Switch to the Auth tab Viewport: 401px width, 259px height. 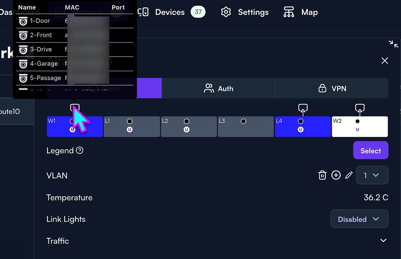coord(218,88)
